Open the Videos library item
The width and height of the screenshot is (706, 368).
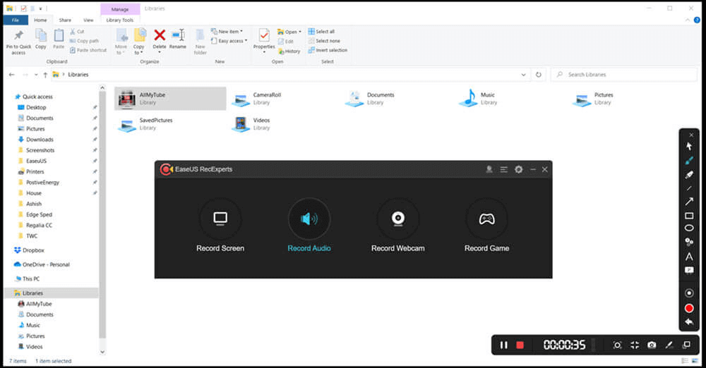click(251, 124)
